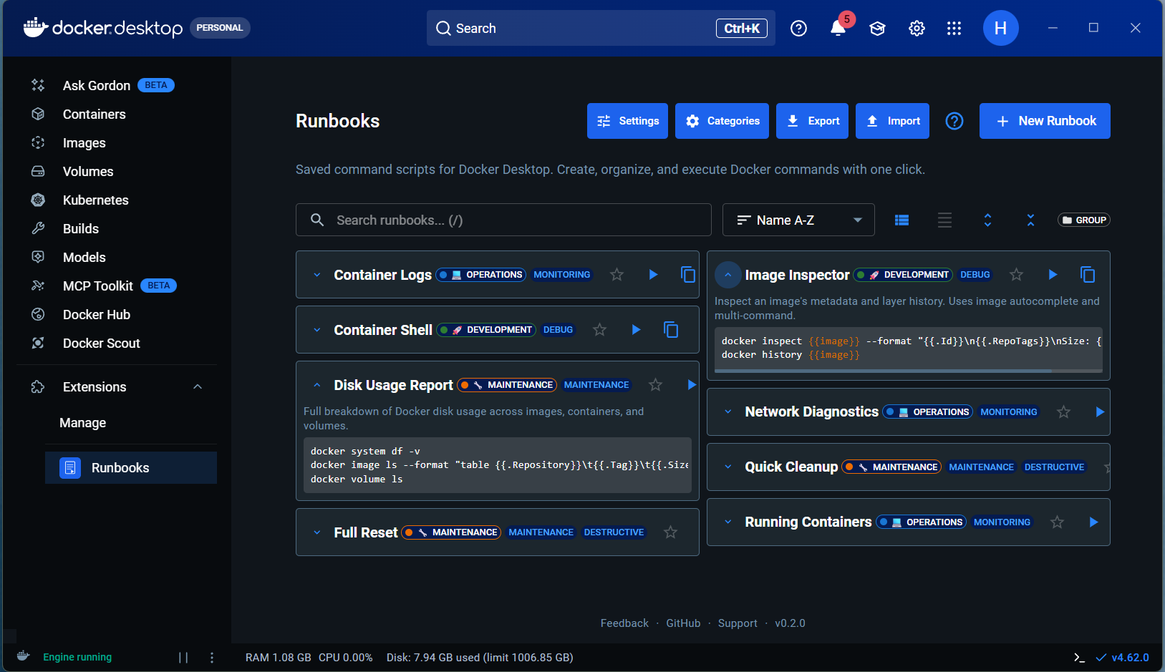The height and width of the screenshot is (672, 1165).
Task: Open Containers in the sidebar
Action: [x=94, y=115]
